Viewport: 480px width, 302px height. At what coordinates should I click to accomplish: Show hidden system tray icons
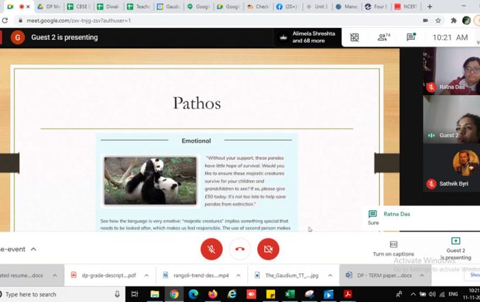413,294
